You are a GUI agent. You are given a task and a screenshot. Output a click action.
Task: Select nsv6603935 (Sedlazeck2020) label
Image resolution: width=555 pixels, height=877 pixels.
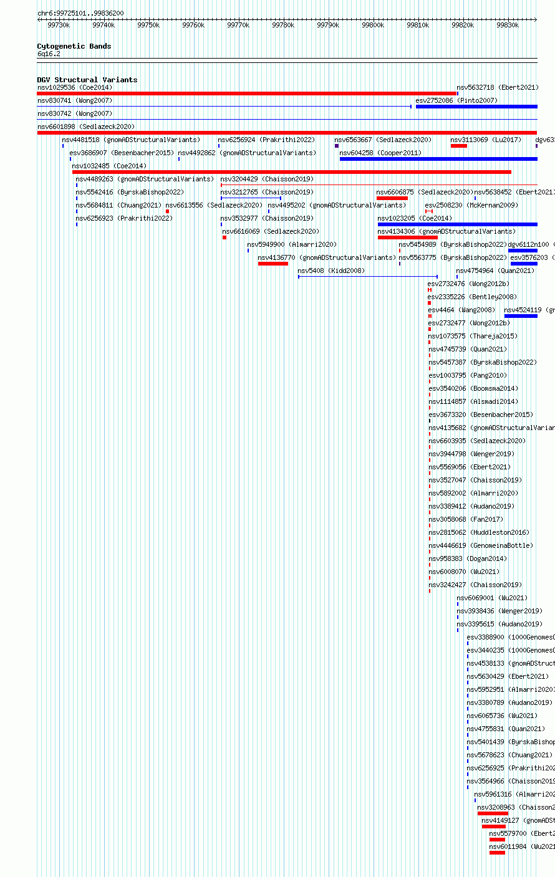(x=477, y=441)
